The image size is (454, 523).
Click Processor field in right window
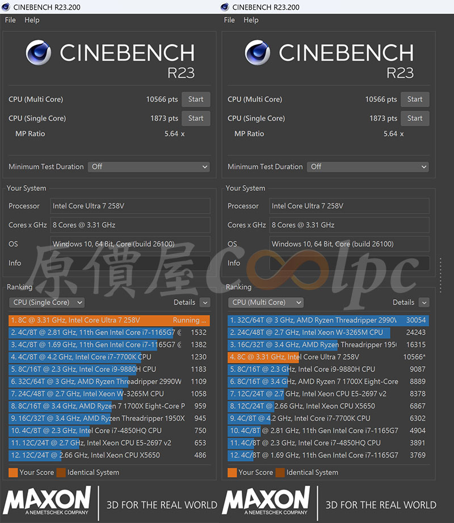pyautogui.click(x=349, y=206)
